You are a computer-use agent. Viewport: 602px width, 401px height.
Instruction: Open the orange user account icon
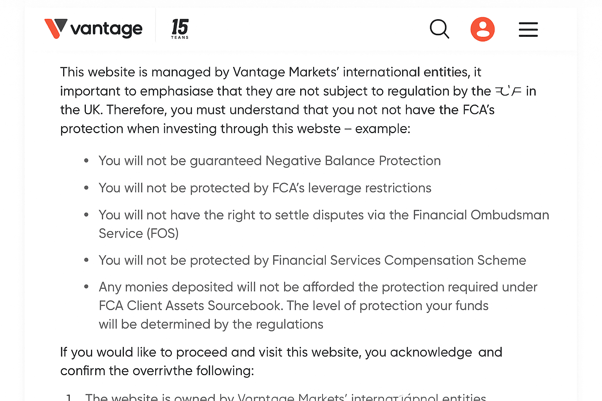coord(482,29)
